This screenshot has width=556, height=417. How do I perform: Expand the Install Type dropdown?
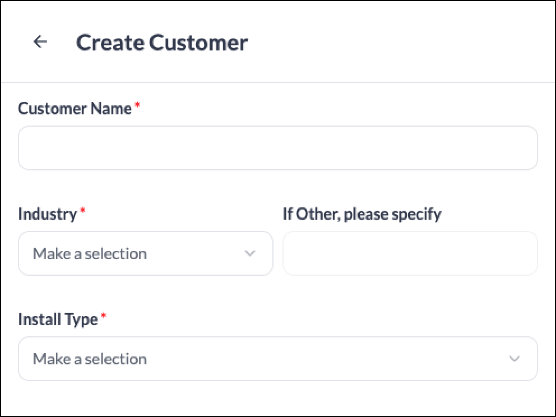coord(277,359)
